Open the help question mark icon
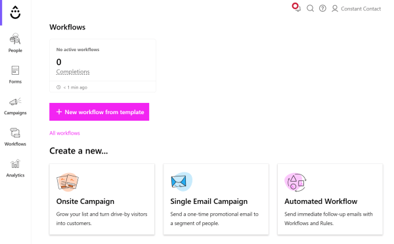 point(322,9)
